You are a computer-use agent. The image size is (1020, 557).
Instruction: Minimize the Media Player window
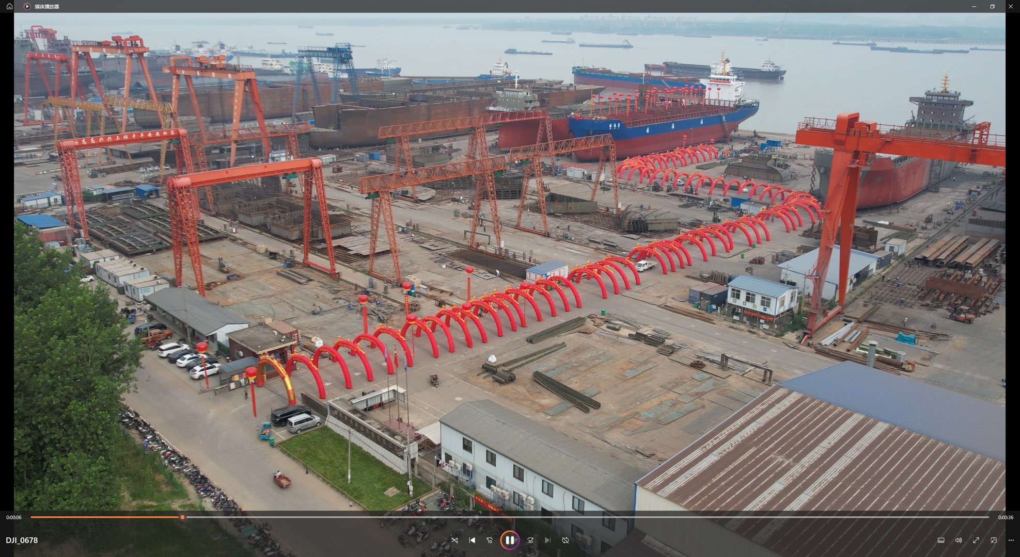974,6
